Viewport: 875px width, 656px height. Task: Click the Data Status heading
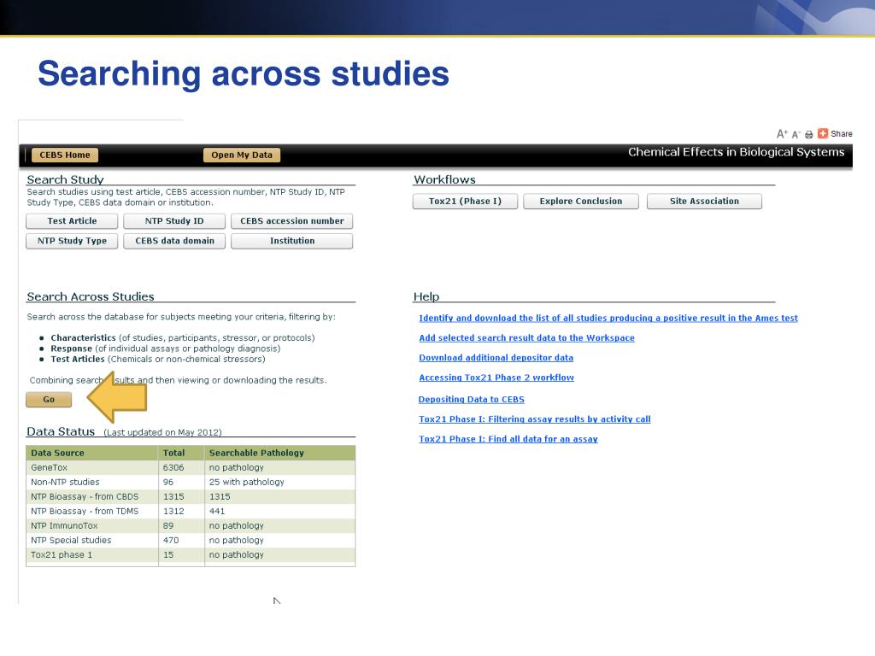tap(61, 431)
